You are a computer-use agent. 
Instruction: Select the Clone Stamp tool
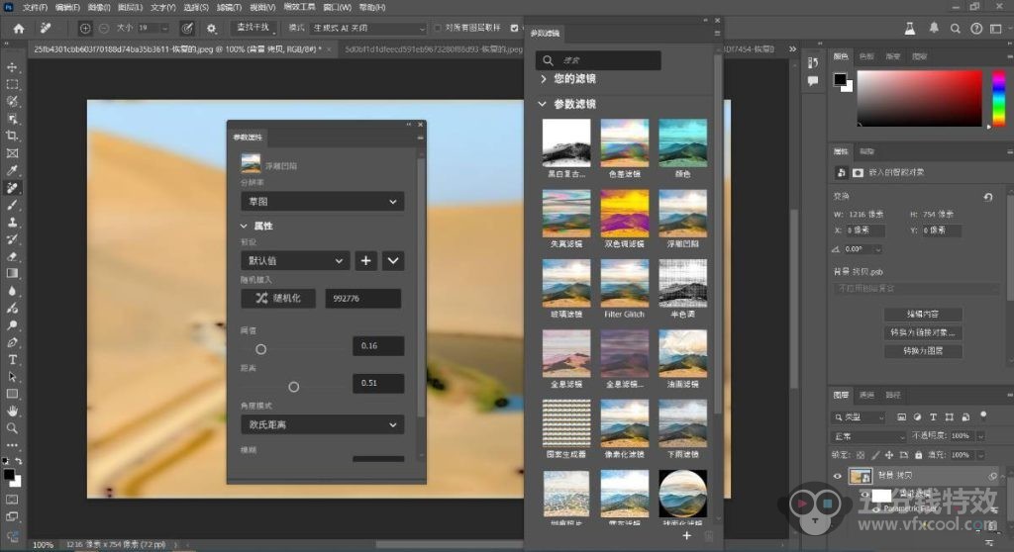point(12,223)
